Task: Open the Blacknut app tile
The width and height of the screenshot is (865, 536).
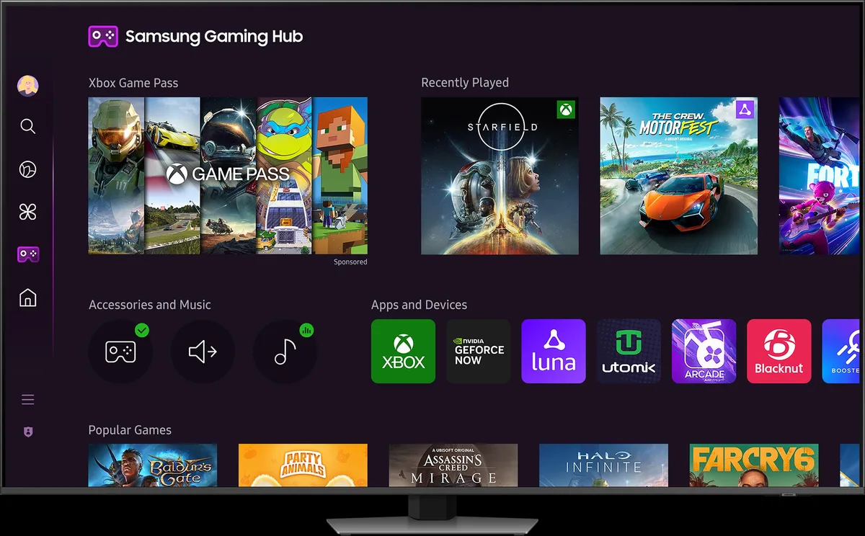Action: [778, 352]
